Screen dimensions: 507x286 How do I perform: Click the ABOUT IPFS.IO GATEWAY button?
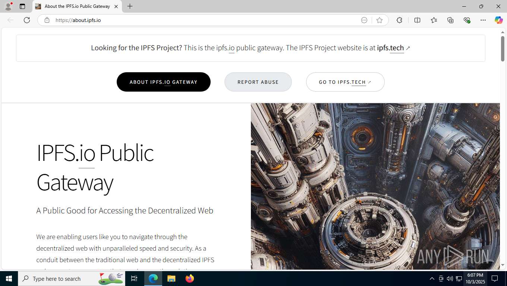(164, 82)
